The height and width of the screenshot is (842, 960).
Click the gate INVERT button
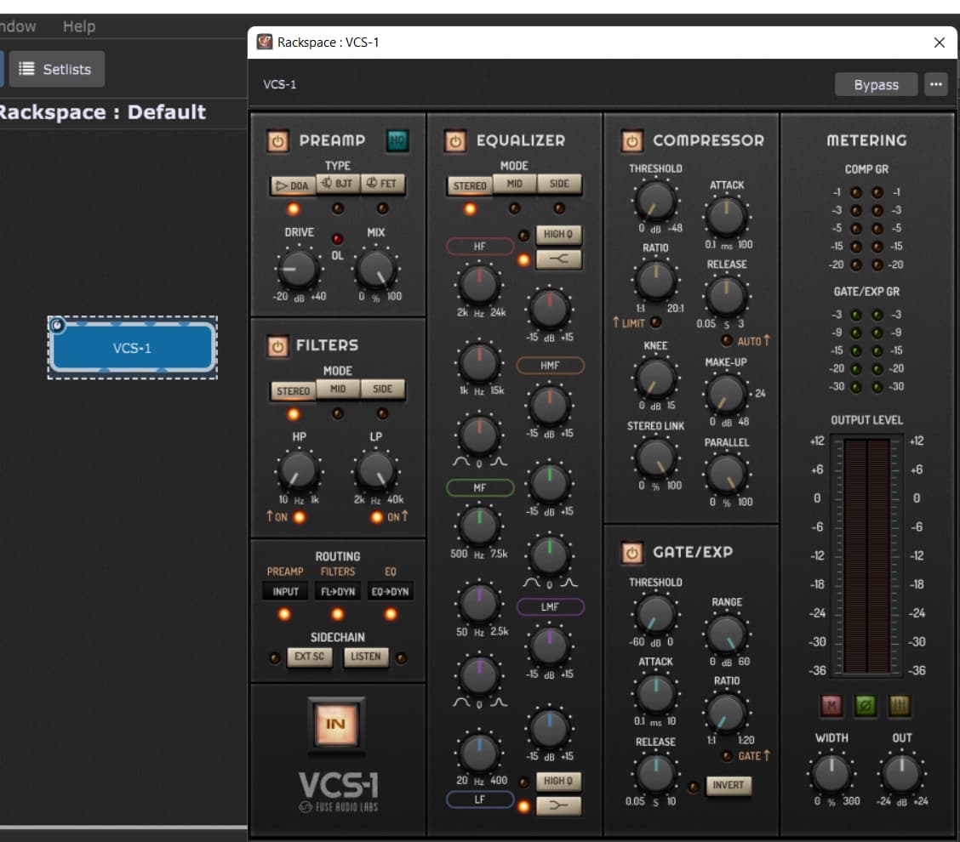click(728, 785)
